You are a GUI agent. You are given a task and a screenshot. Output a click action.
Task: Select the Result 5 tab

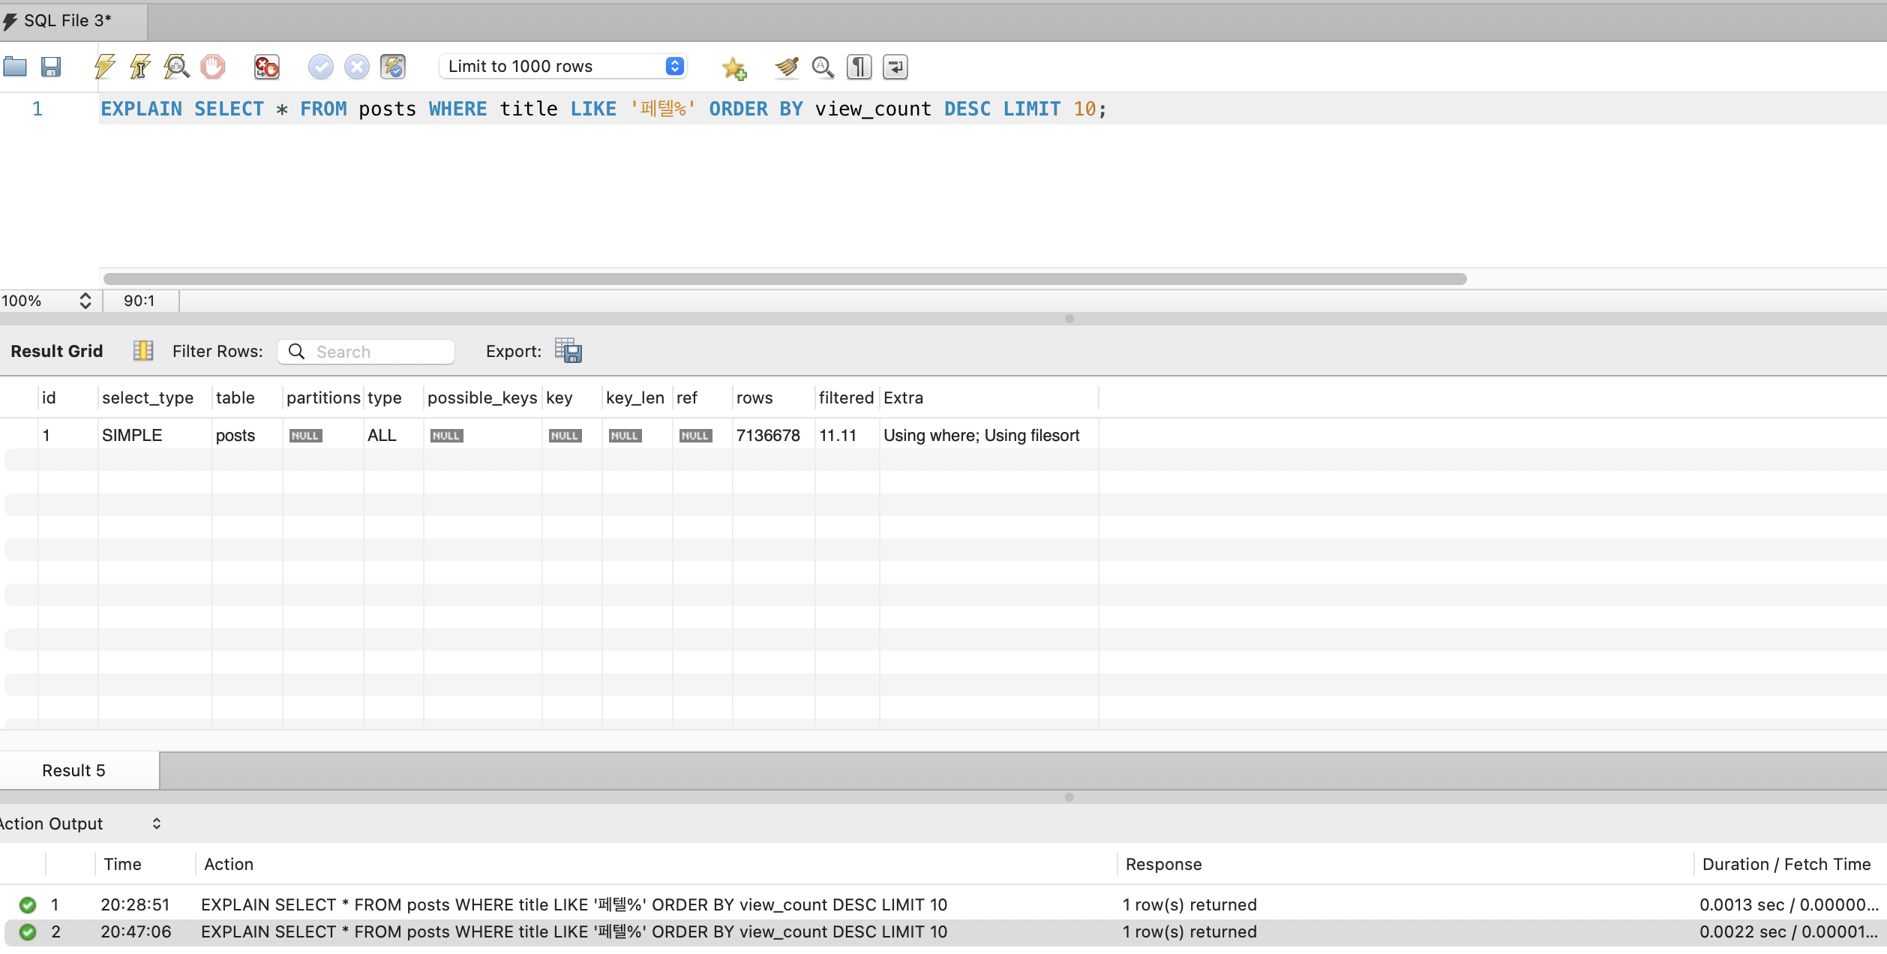pyautogui.click(x=73, y=770)
